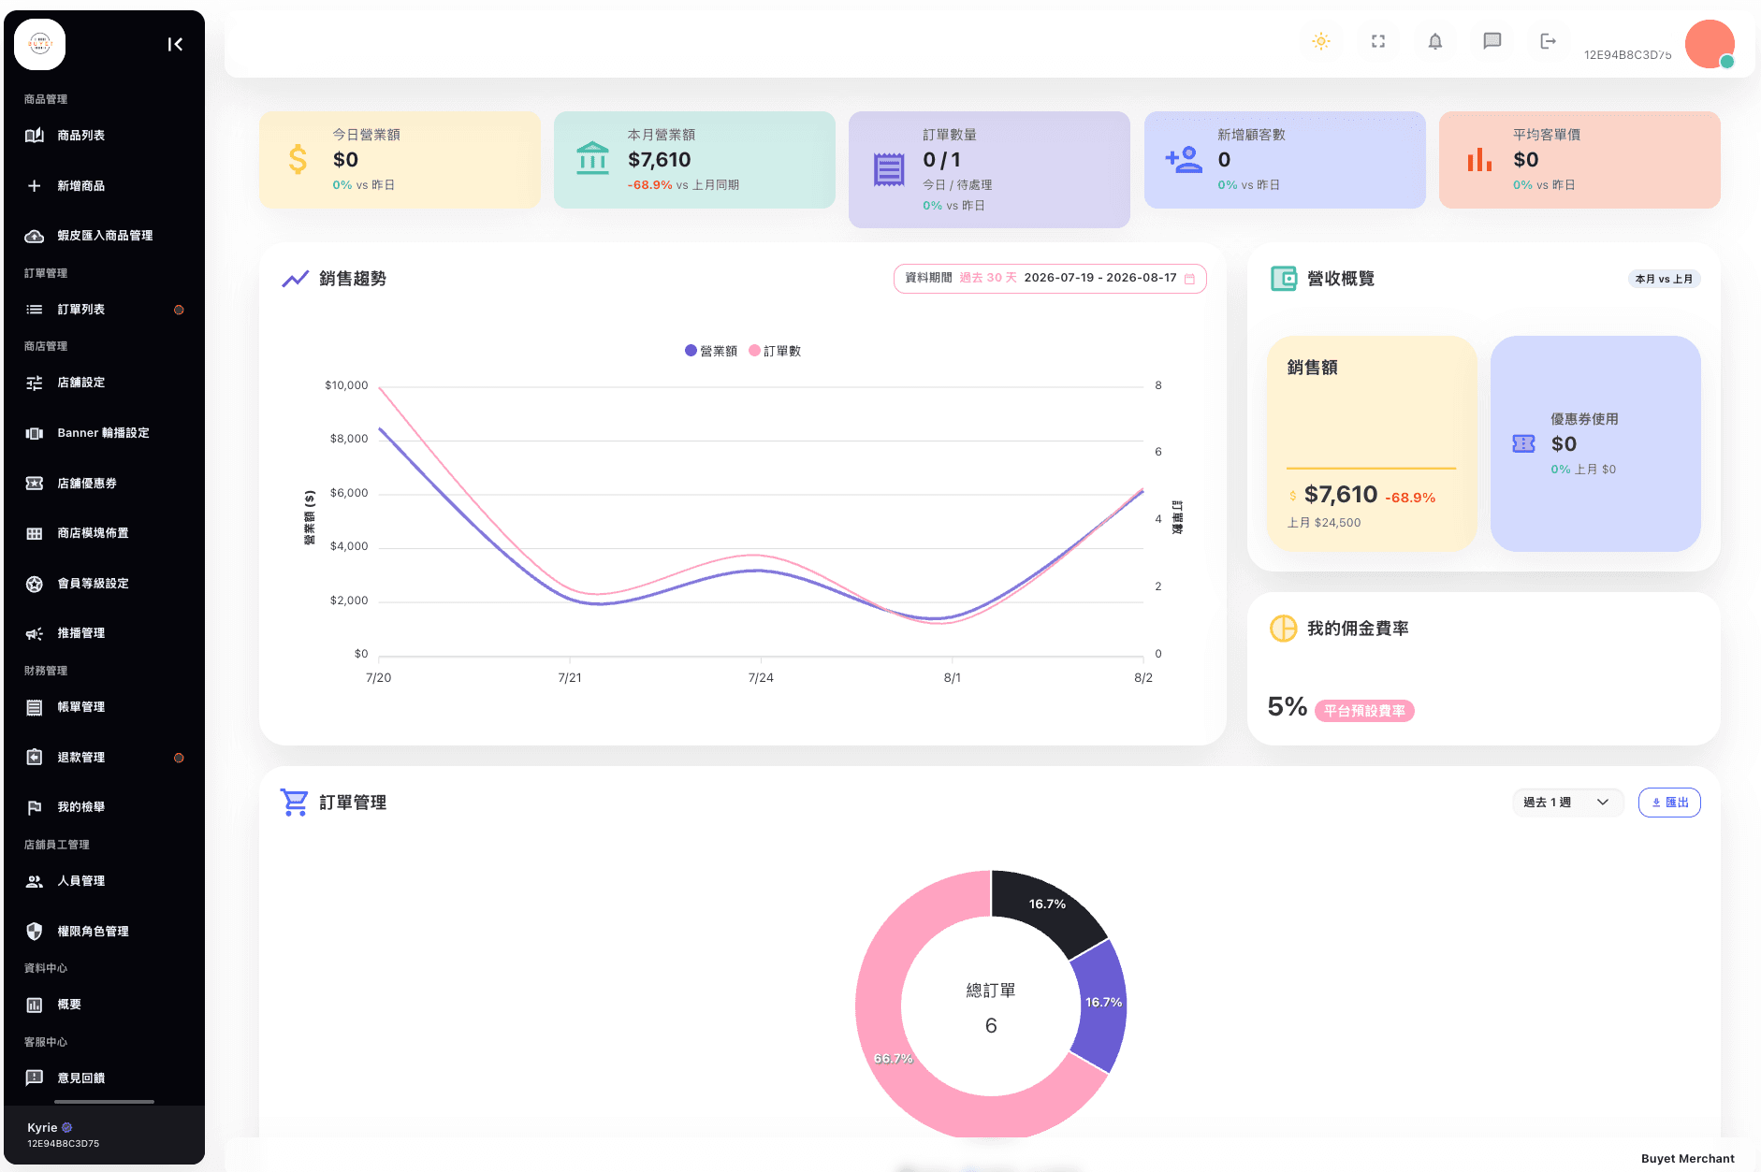Toggle 營業額 legend series
Screen dimensions: 1761x1172
711,351
